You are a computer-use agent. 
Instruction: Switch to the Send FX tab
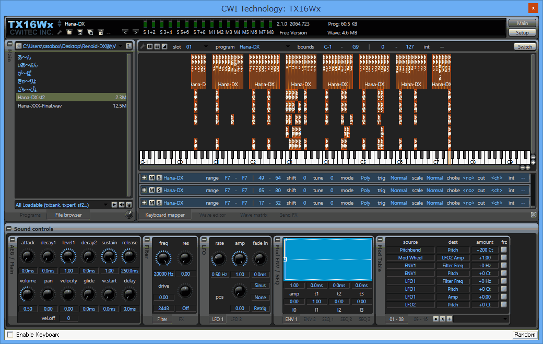289,215
